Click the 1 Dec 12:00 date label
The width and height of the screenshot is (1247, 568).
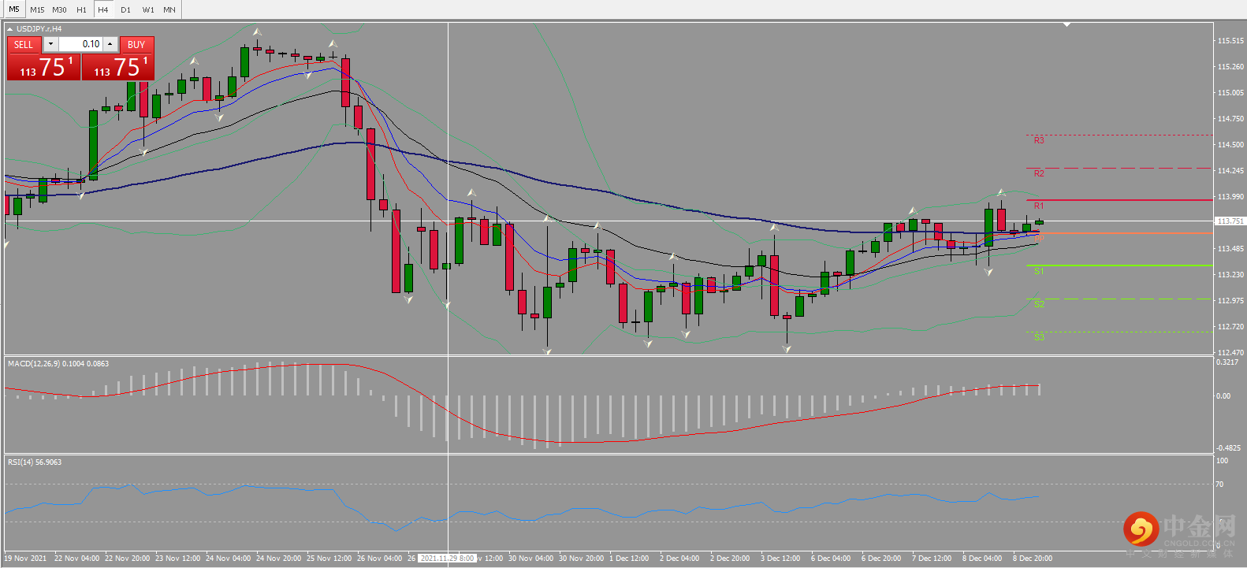(629, 559)
